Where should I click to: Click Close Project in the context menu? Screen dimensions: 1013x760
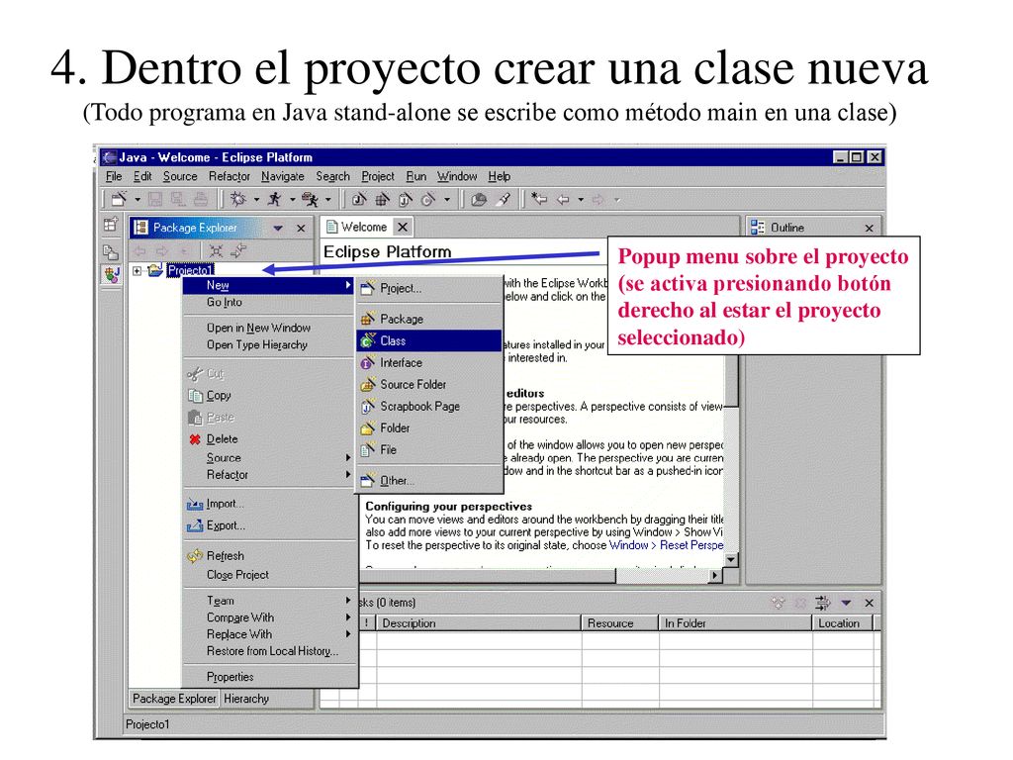(269, 575)
